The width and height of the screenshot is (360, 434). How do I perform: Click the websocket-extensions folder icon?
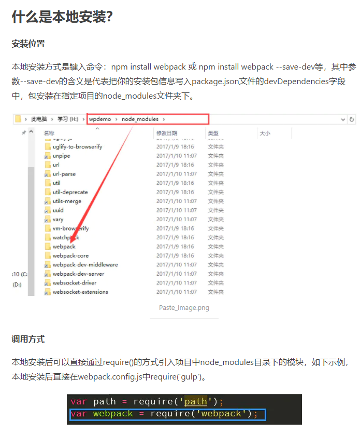tap(48, 292)
